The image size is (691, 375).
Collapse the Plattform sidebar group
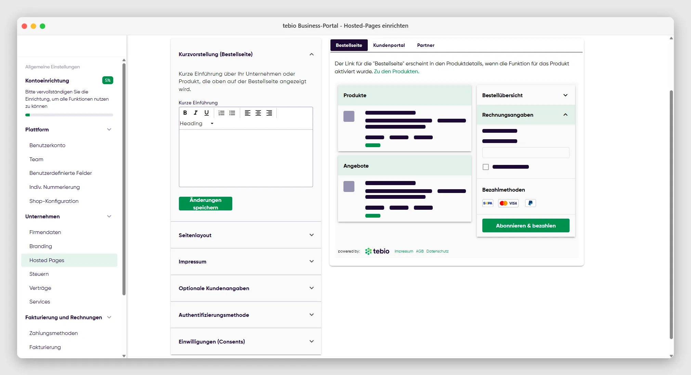pos(109,129)
